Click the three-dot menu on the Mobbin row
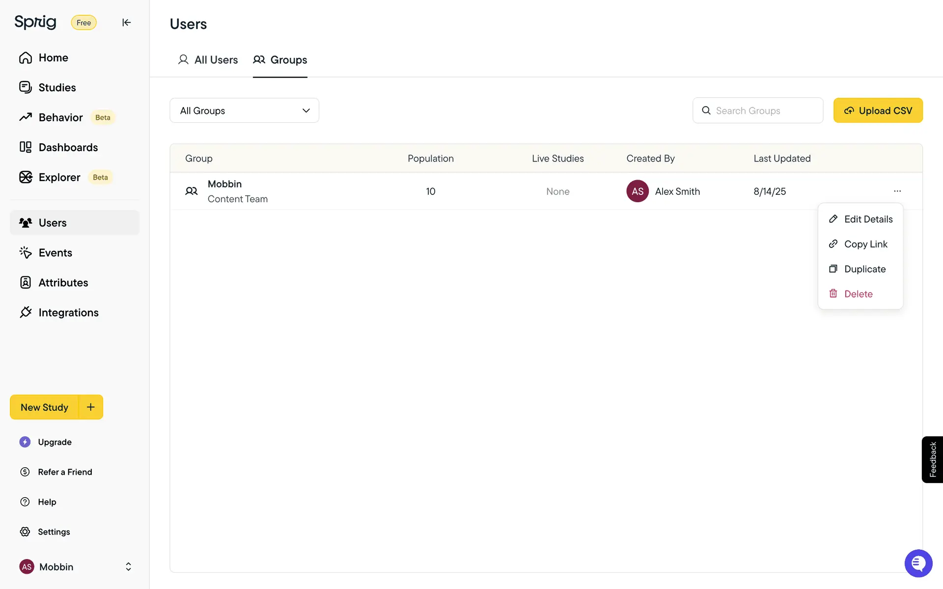The width and height of the screenshot is (943, 589). [897, 191]
